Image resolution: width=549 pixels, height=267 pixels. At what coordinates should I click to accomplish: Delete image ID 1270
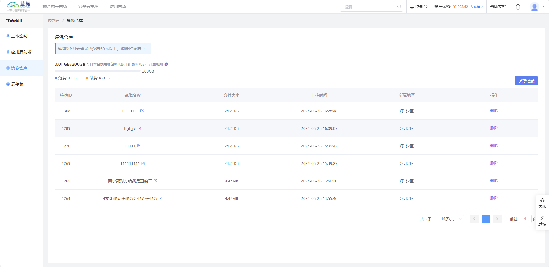coord(494,146)
